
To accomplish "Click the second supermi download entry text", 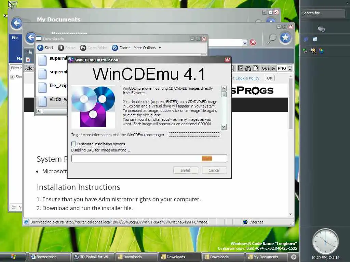I will coord(58,72).
